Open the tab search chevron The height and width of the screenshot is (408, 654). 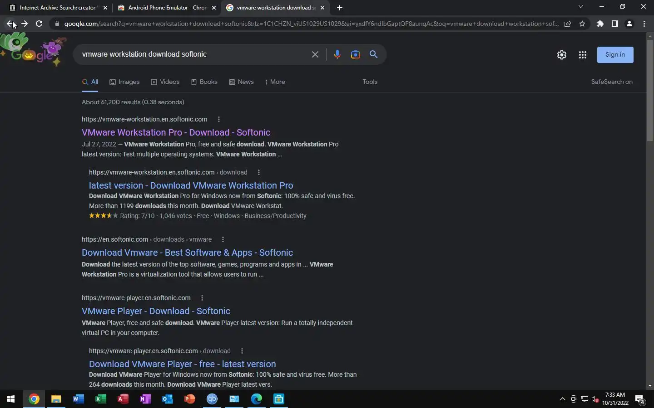[580, 7]
